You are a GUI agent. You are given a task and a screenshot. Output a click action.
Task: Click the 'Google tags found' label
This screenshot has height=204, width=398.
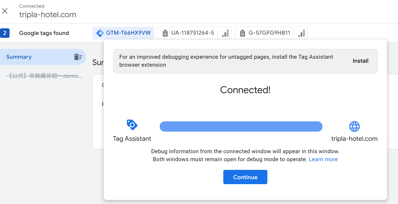[44, 33]
